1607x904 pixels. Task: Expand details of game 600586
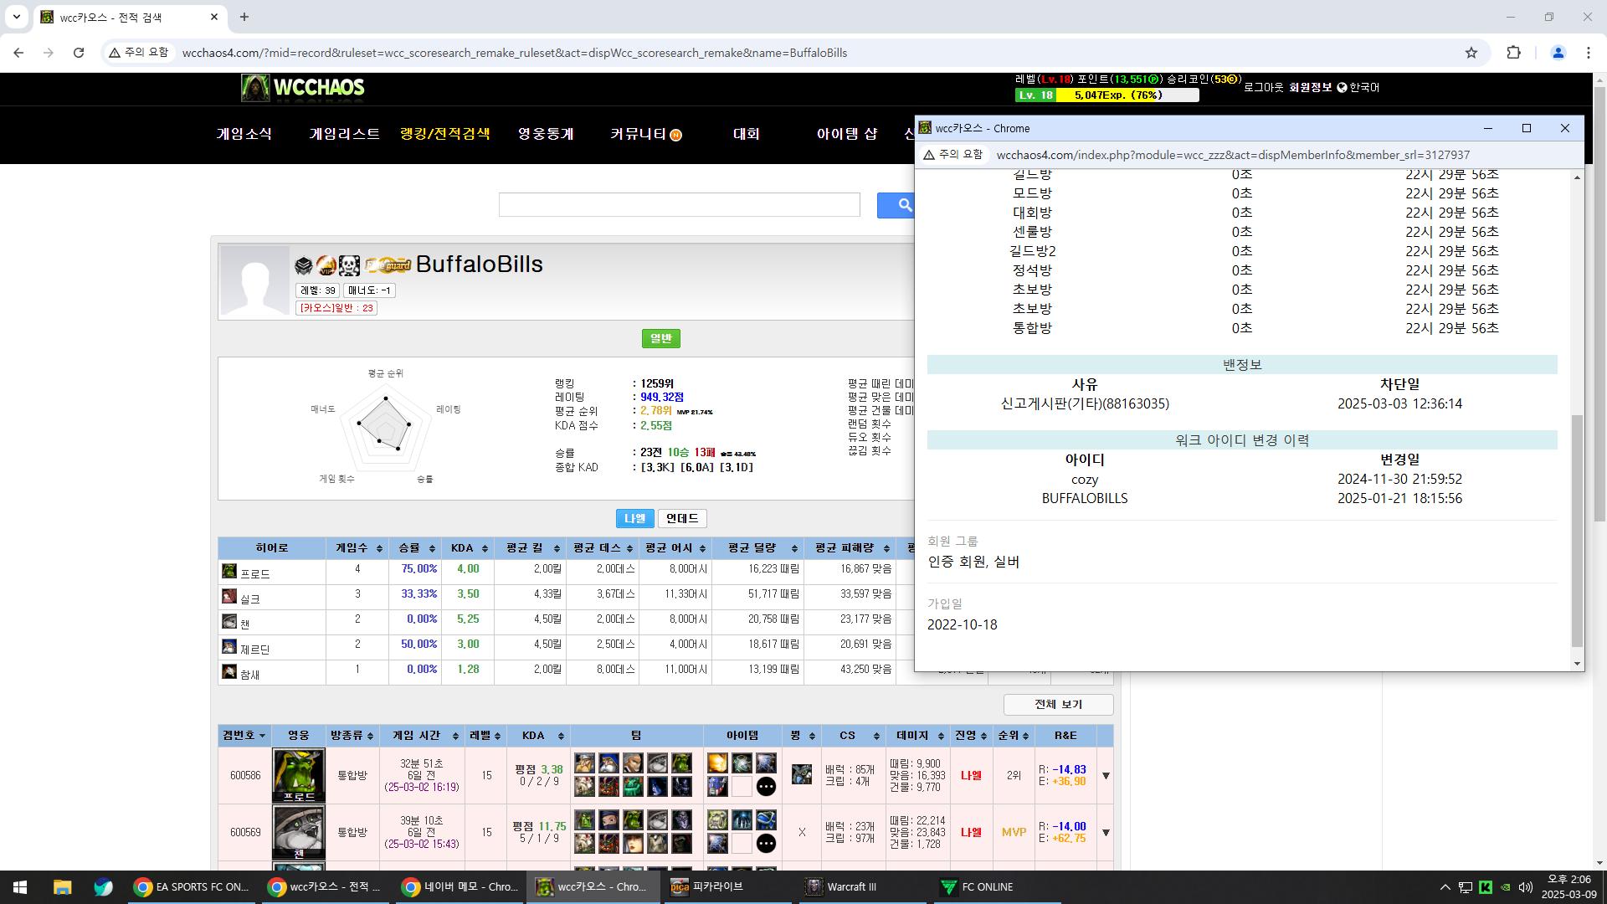(1106, 776)
